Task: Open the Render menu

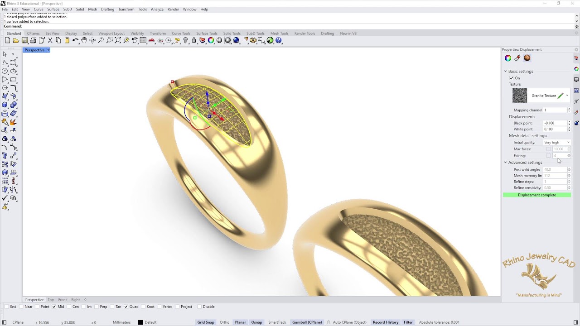Action: (x=173, y=9)
